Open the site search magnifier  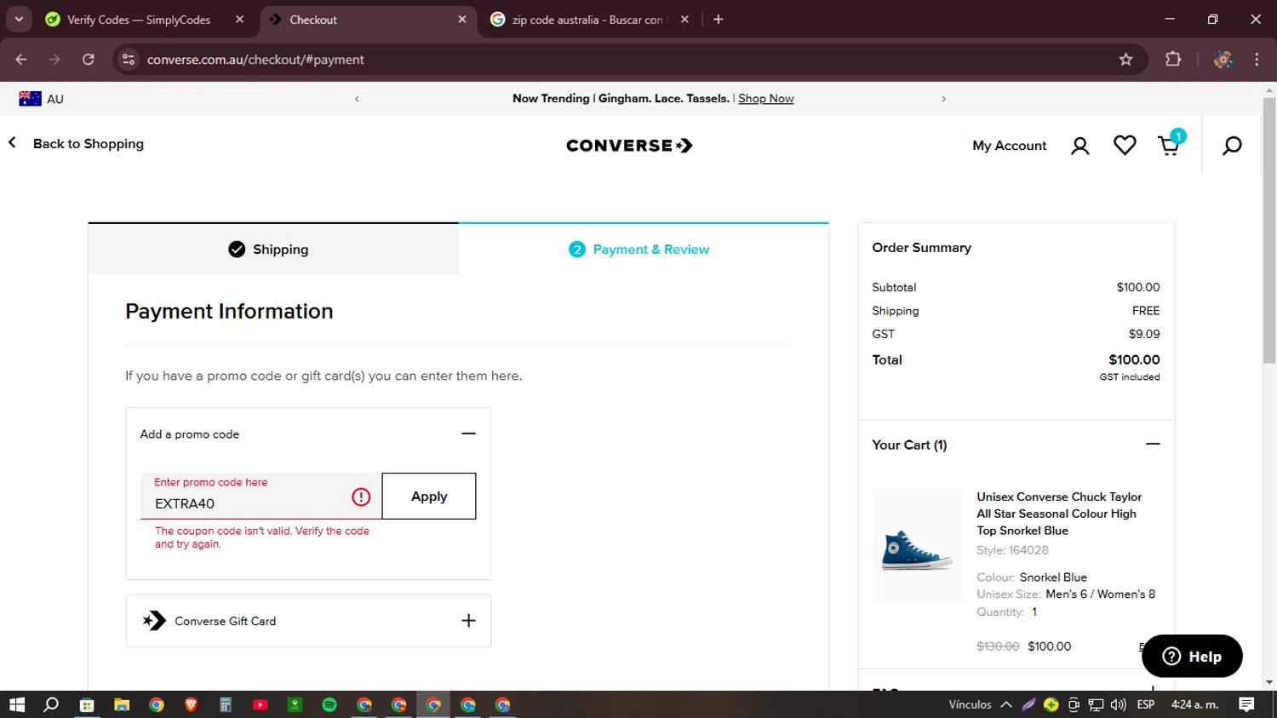point(1232,146)
